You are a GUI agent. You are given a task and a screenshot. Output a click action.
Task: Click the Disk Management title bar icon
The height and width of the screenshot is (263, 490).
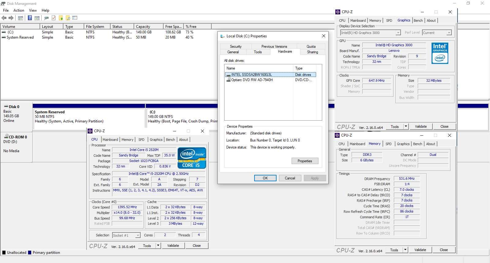[x=3, y=4]
